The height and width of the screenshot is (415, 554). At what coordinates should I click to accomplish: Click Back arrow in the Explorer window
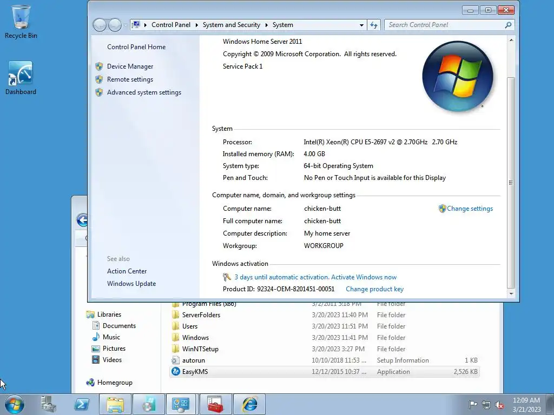[x=82, y=220]
